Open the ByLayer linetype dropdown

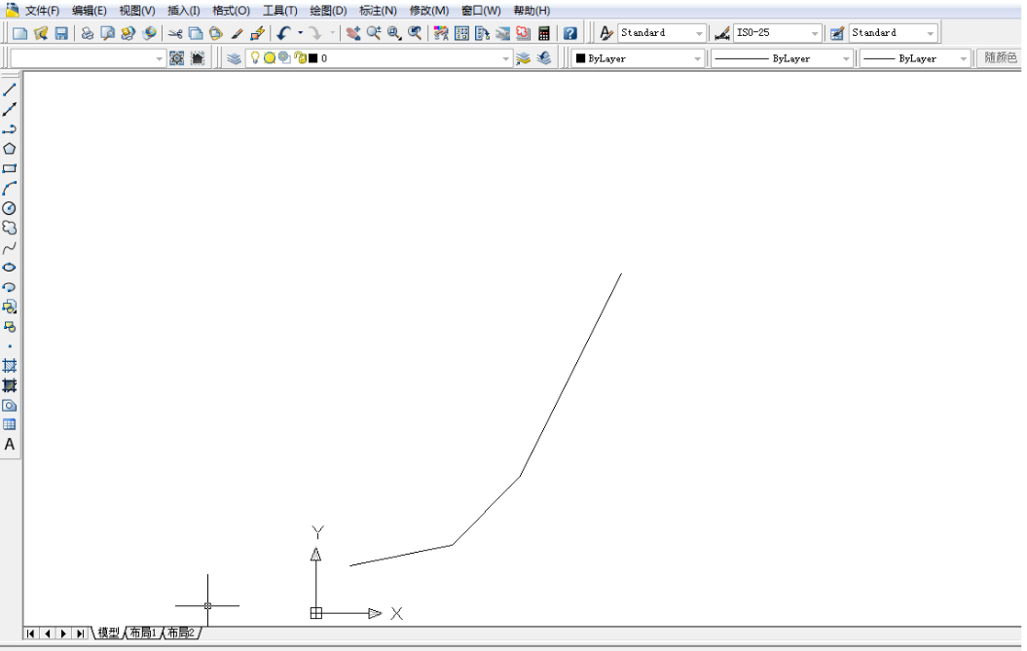(x=846, y=59)
